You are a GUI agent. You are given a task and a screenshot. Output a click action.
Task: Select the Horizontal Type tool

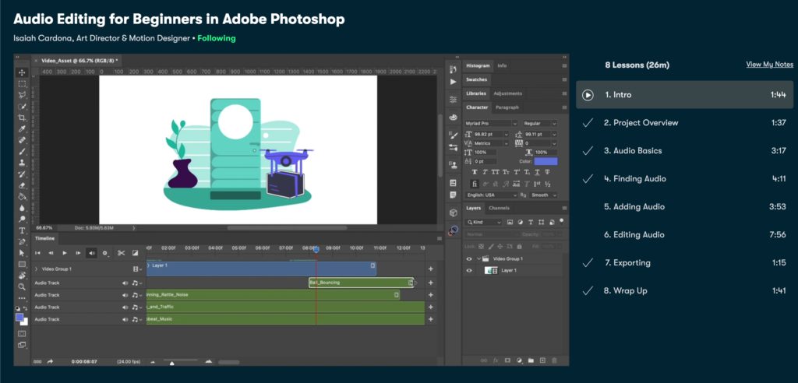click(x=22, y=230)
